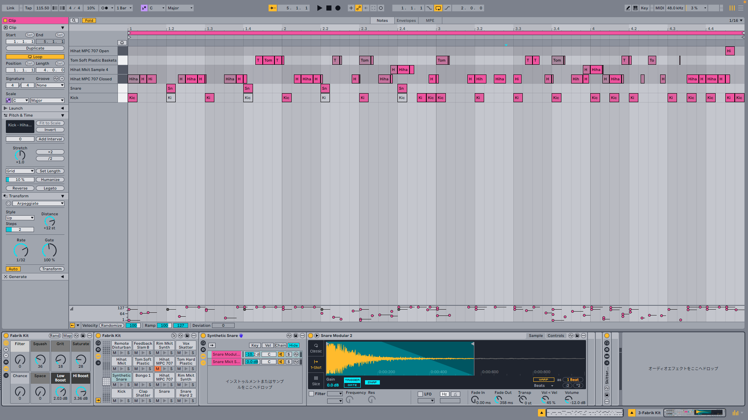Toggle the computer MIDI keyboard icon
Viewport: 748px width, 420px height.
point(636,8)
